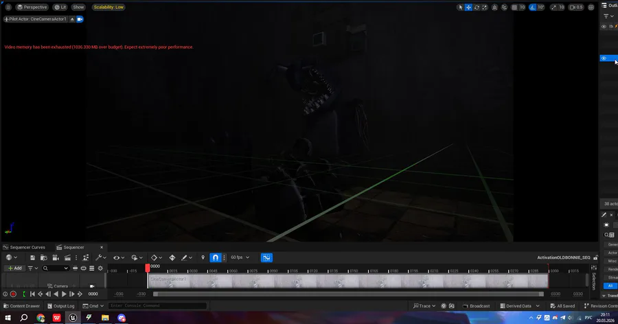Open the 60 fps frame rate dropdown
618x324 pixels.
pyautogui.click(x=240, y=257)
